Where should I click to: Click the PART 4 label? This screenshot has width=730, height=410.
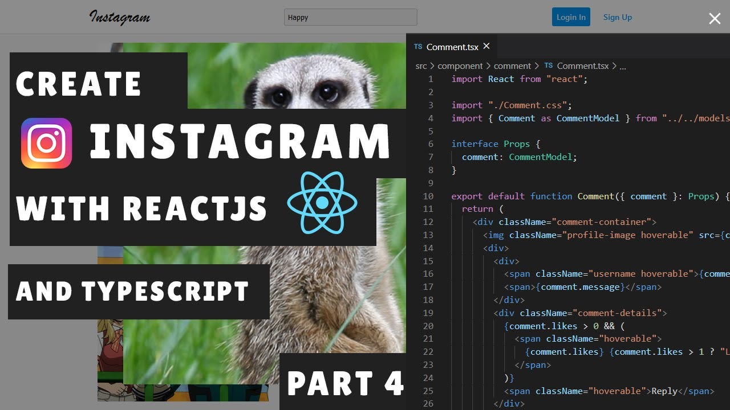346,383
